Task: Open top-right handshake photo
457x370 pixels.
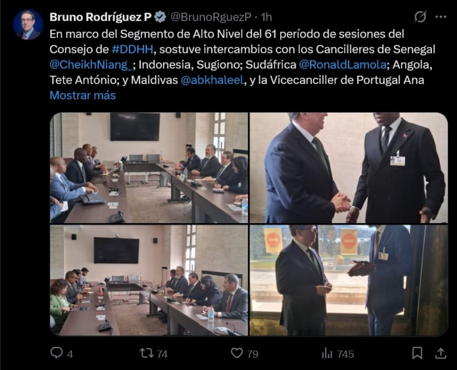Action: coord(349,168)
